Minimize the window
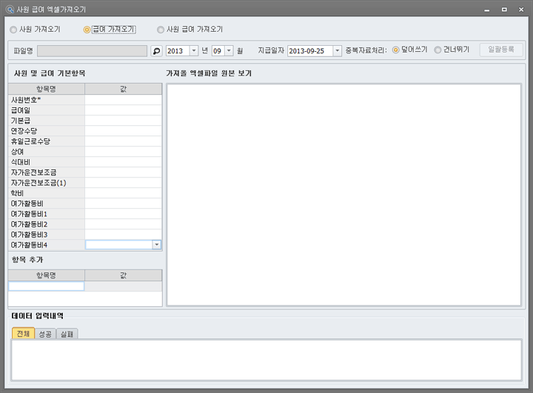Viewport: 533px width, 393px height. (x=487, y=8)
